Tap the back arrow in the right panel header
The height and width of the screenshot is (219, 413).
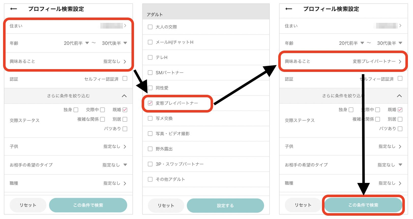click(289, 9)
